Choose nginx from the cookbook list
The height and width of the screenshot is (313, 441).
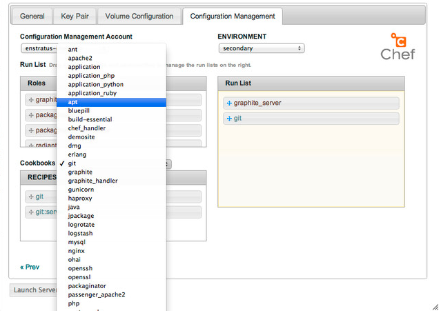pyautogui.click(x=77, y=251)
